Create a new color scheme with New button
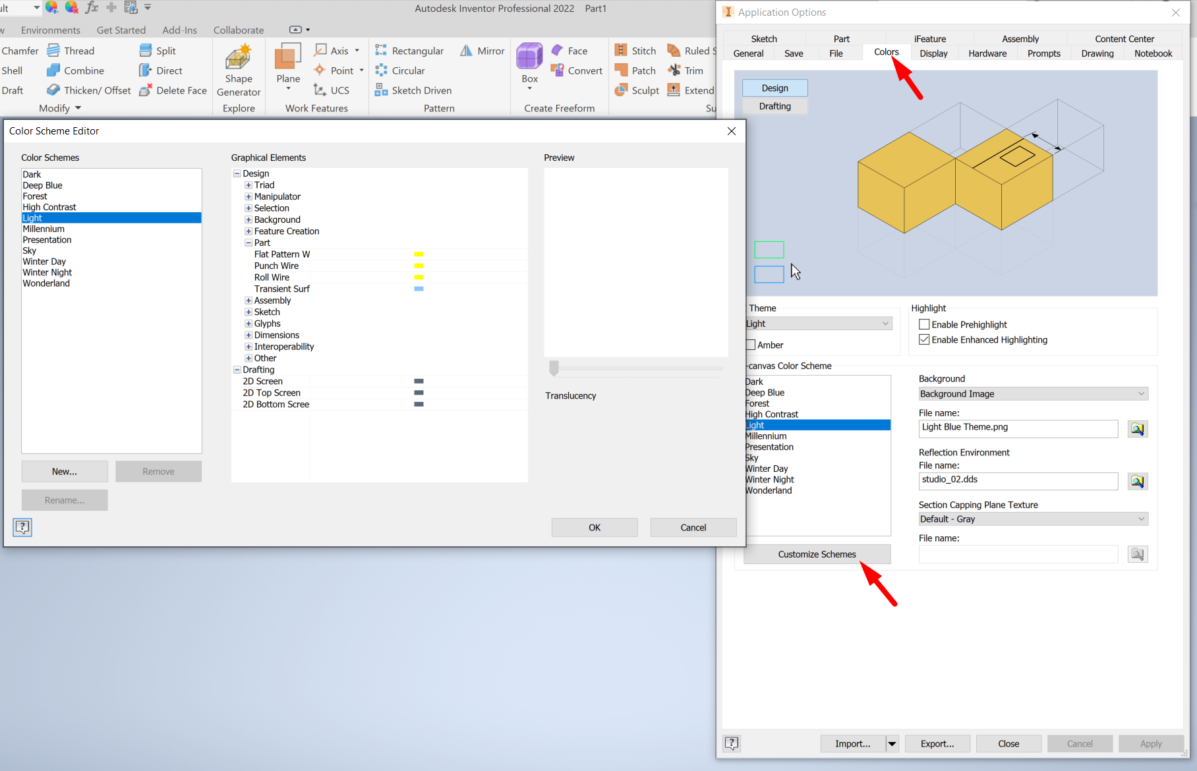Viewport: 1197px width, 771px height. 64,471
